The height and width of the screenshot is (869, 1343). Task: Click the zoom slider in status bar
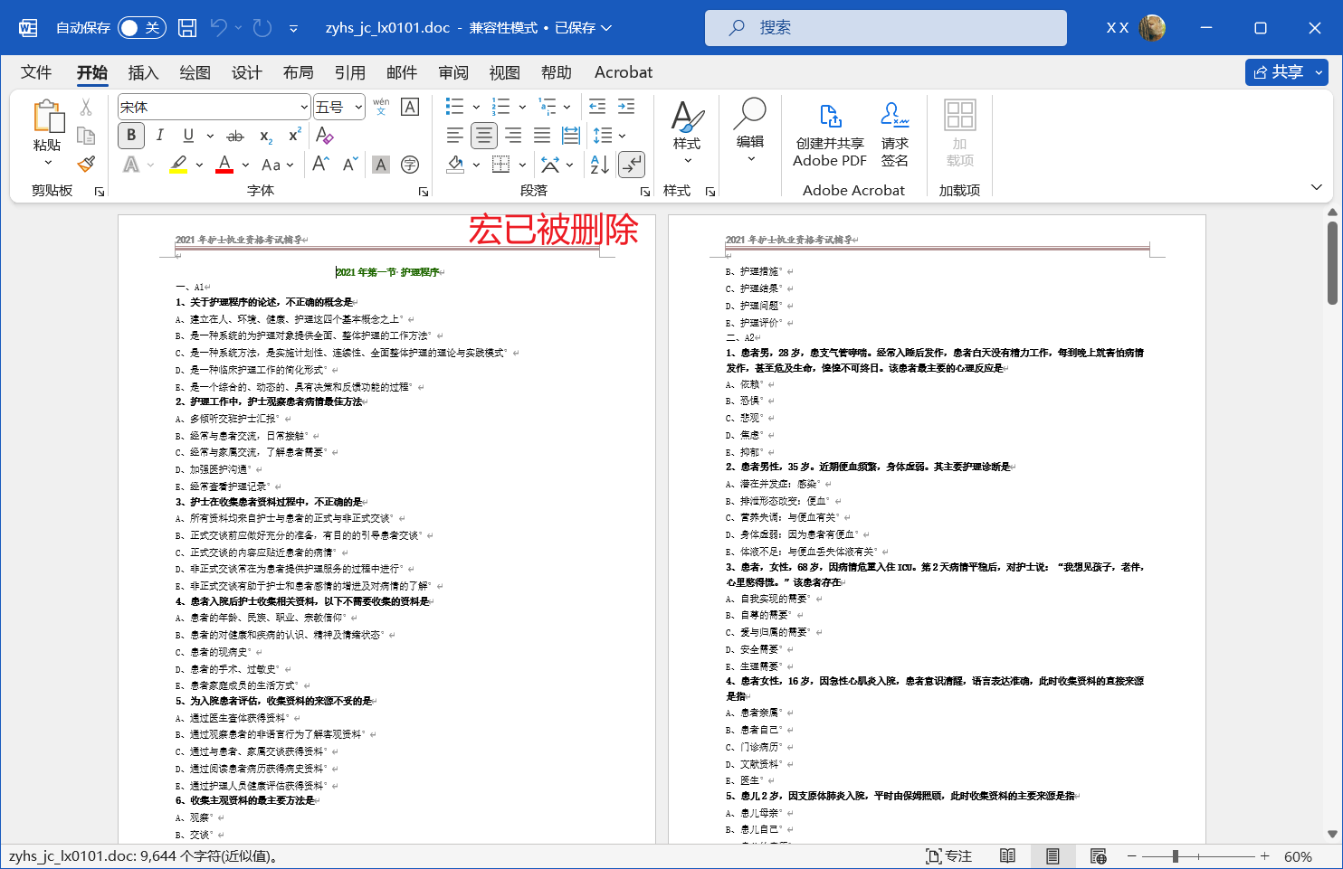coord(1175,856)
